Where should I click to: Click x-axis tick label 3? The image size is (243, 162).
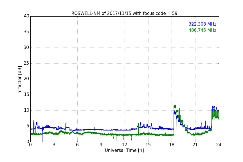(54, 145)
